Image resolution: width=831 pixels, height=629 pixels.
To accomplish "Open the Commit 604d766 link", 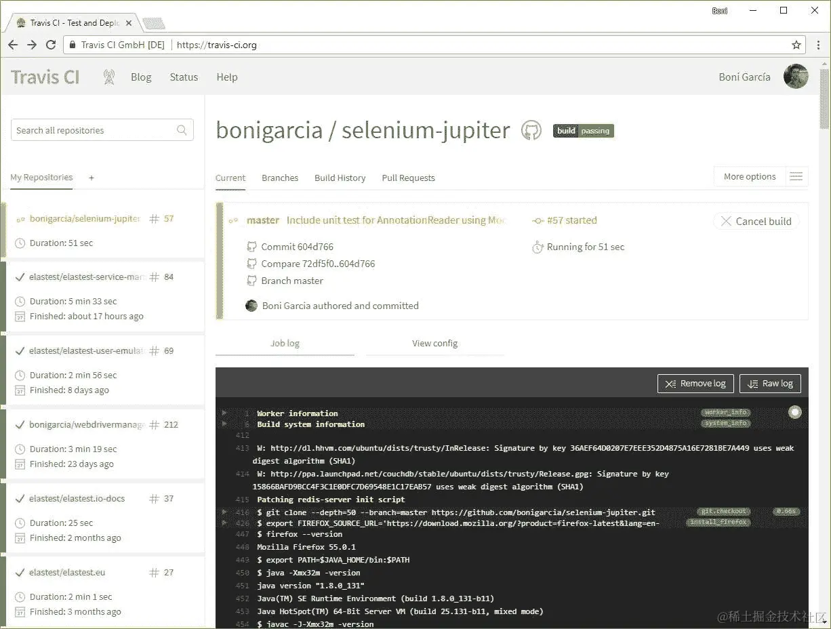I will tap(297, 247).
